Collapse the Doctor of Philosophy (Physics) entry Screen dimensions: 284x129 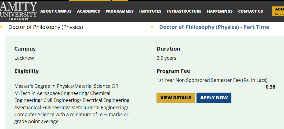pos(46,27)
